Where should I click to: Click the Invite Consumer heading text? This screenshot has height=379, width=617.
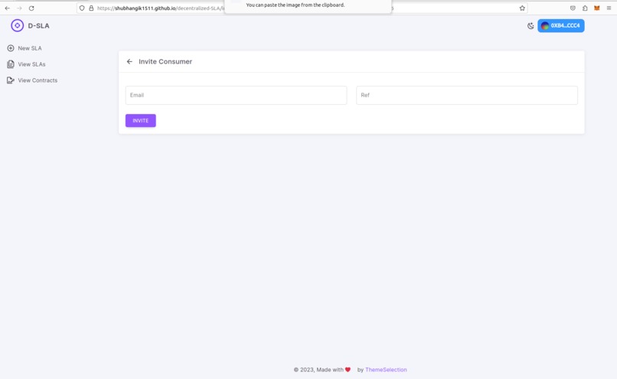pos(165,61)
